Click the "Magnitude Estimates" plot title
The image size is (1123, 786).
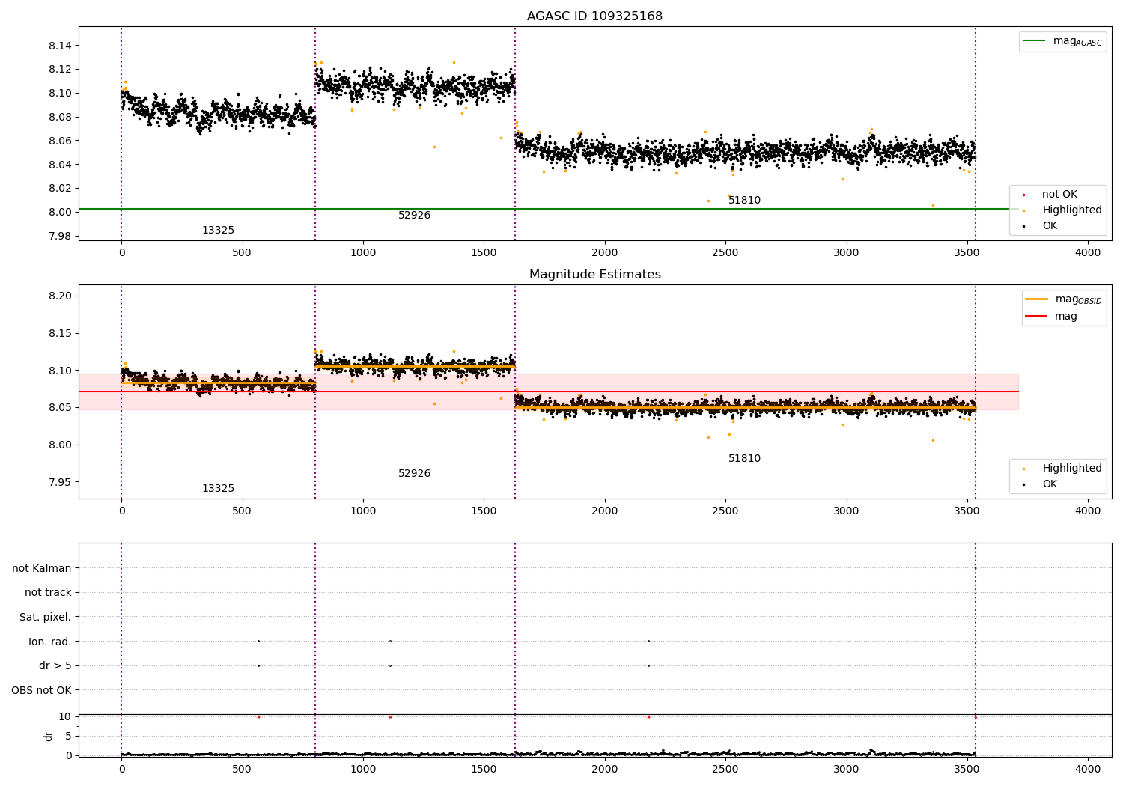tap(594, 274)
